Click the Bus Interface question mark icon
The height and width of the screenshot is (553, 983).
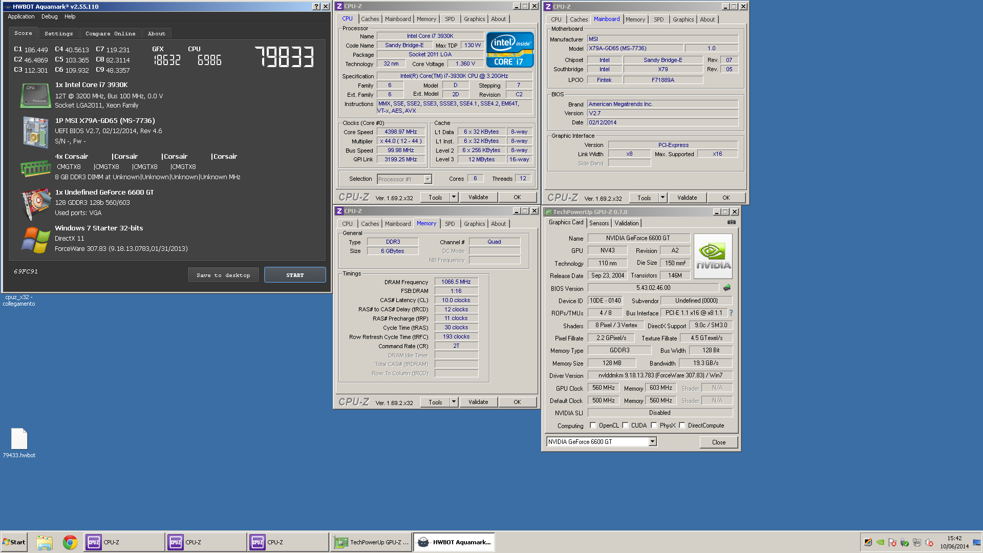(x=731, y=313)
